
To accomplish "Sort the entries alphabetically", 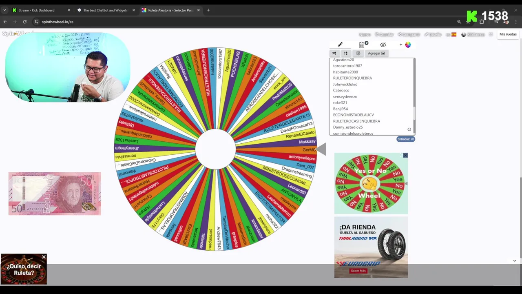I will [x=346, y=53].
